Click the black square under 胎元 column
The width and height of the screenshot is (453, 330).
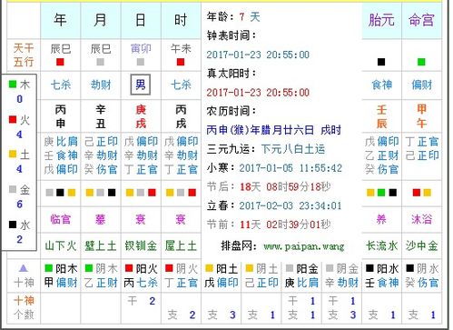(381, 62)
